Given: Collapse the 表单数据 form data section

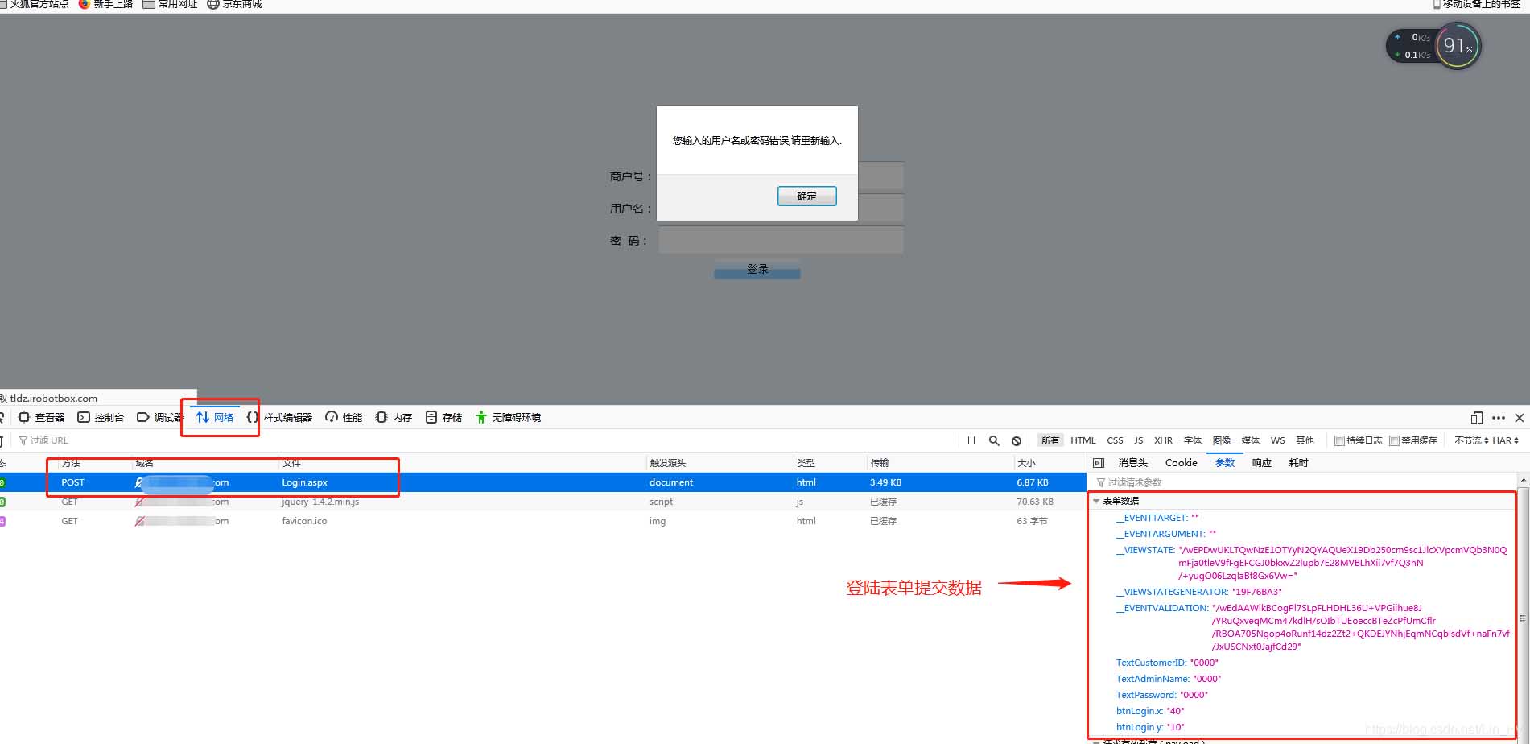Looking at the screenshot, I should click(x=1096, y=501).
